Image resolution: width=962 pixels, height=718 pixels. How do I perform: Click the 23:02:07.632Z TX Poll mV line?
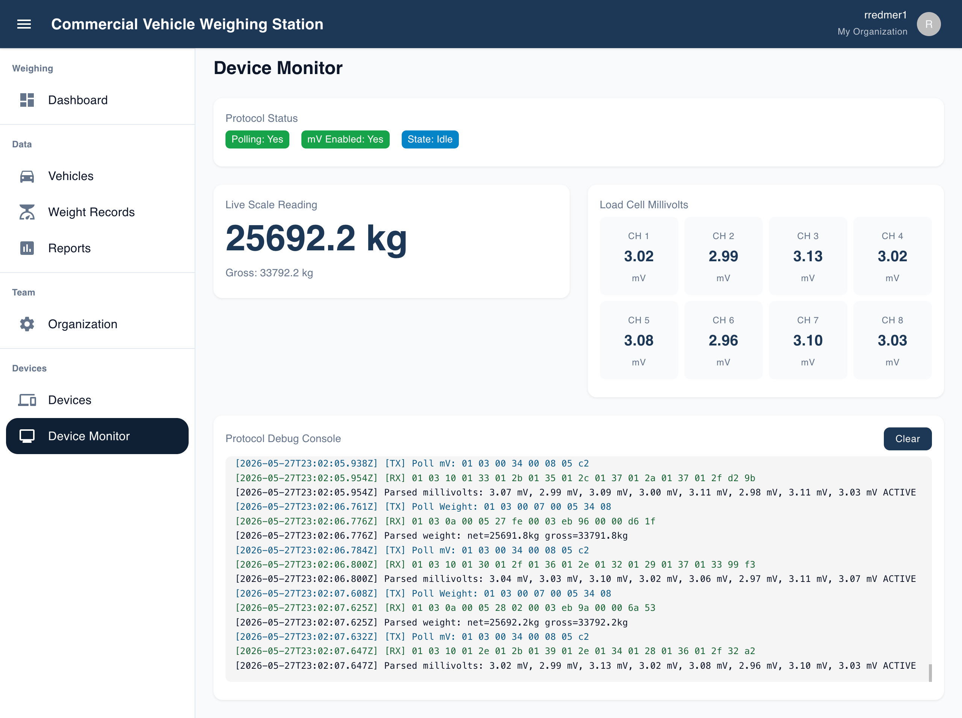click(x=412, y=637)
